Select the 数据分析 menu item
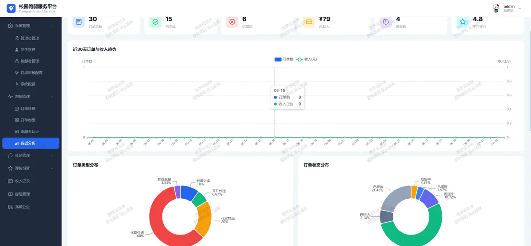Viewport: 531px width, 246px height. pos(31,143)
